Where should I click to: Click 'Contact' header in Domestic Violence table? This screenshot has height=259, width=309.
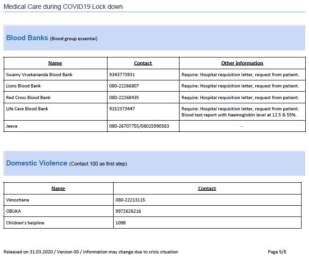click(x=207, y=188)
